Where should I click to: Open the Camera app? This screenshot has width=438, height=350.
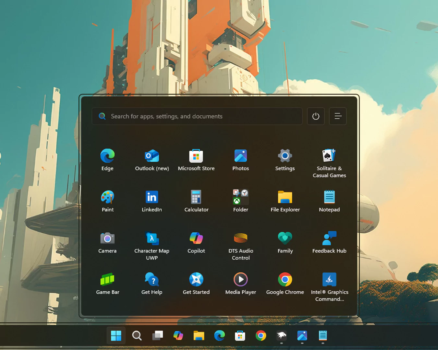[x=107, y=242]
